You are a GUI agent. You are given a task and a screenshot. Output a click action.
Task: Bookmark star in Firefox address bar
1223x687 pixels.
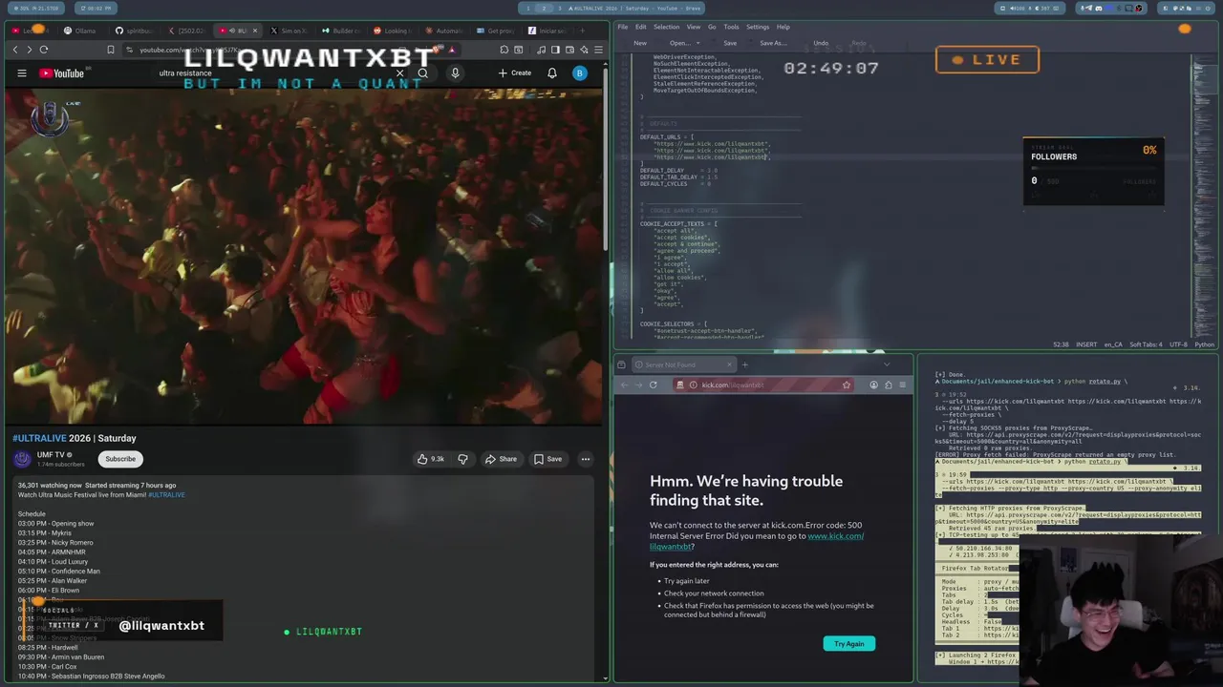tap(846, 385)
